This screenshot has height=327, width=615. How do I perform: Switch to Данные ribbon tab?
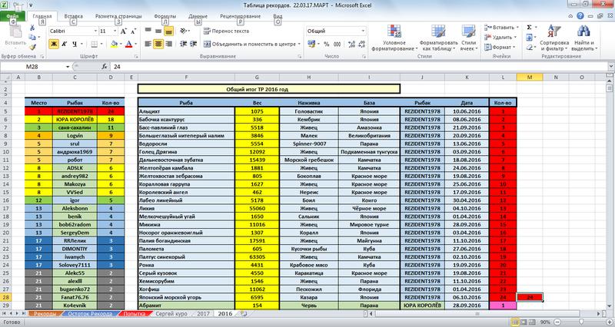(x=198, y=16)
